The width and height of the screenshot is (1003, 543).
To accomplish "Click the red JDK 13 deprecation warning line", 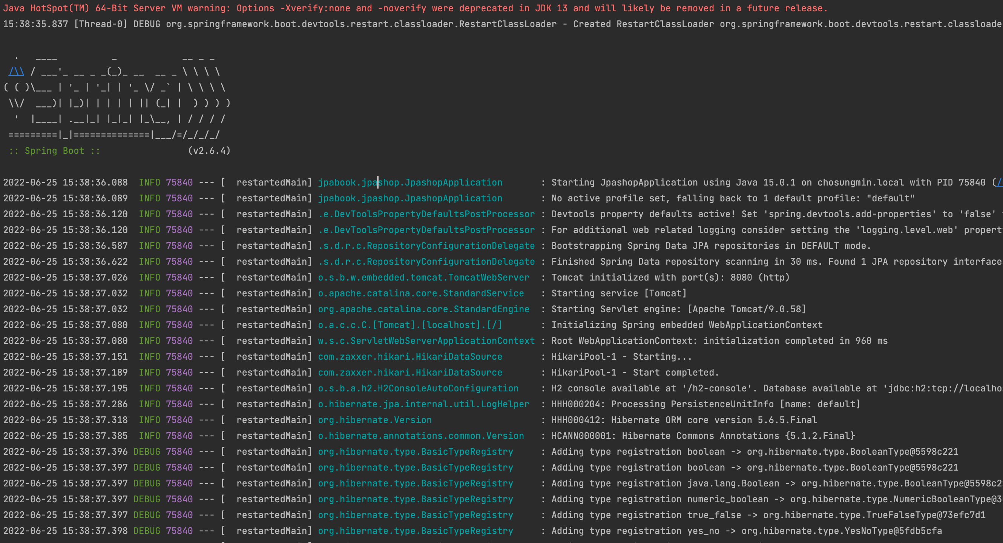I will [x=415, y=8].
